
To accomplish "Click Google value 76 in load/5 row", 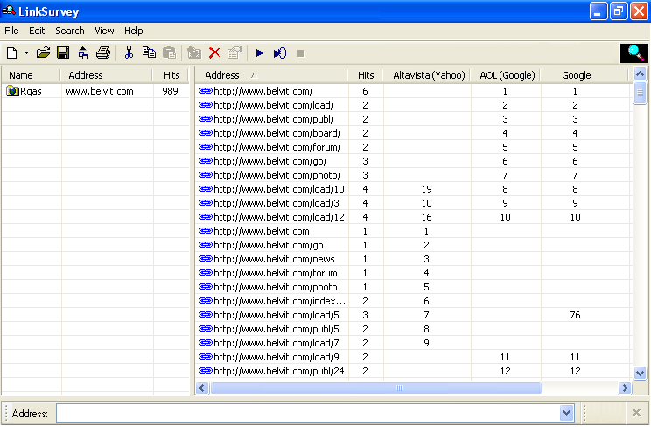I will [x=575, y=315].
